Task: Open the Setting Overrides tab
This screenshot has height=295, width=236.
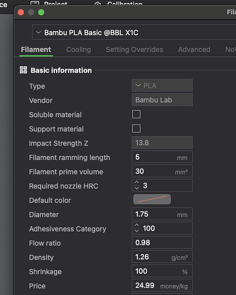Action: pos(135,50)
